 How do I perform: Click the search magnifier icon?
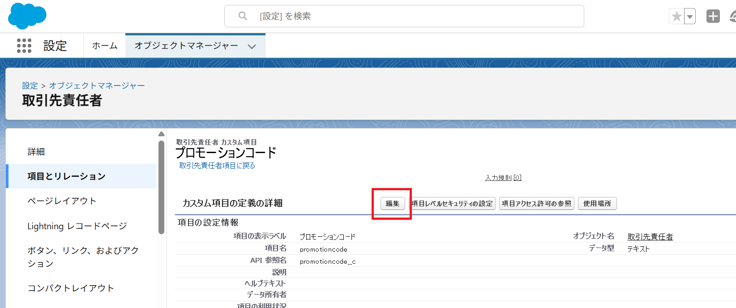(x=243, y=16)
